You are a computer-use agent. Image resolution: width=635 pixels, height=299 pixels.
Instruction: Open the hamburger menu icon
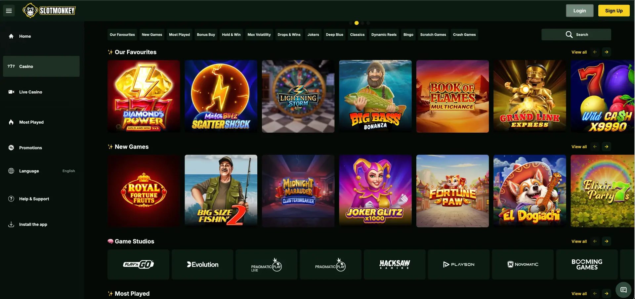9,11
